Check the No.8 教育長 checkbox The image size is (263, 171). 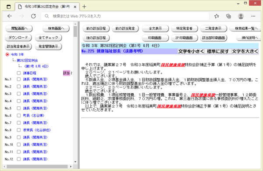point(19,130)
